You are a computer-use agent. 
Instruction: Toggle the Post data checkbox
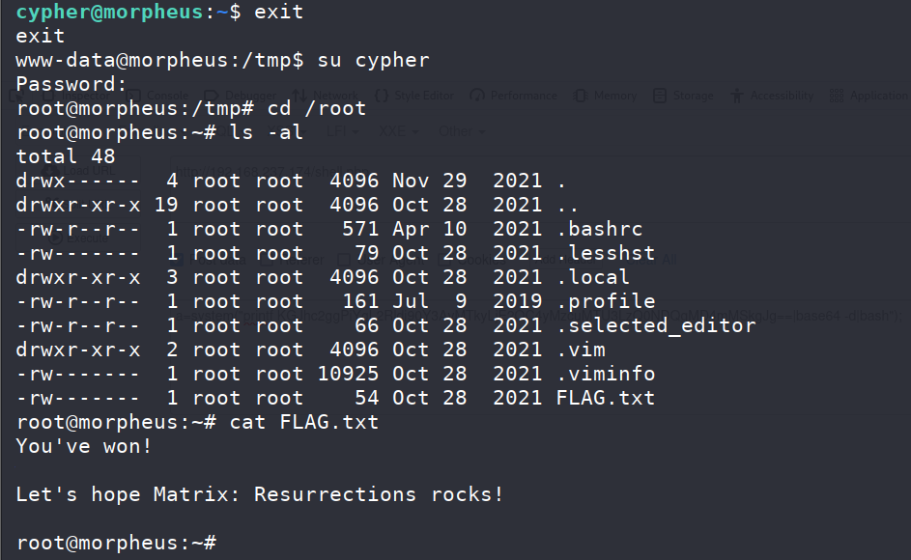tap(177, 260)
